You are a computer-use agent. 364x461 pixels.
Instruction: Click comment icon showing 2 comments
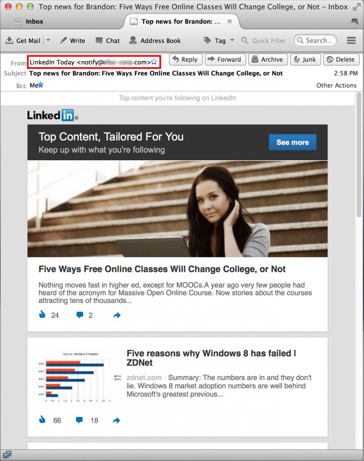[x=79, y=315]
